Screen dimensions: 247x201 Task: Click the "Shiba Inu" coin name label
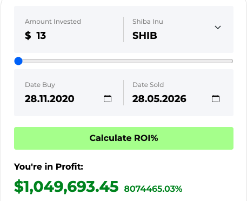point(148,22)
